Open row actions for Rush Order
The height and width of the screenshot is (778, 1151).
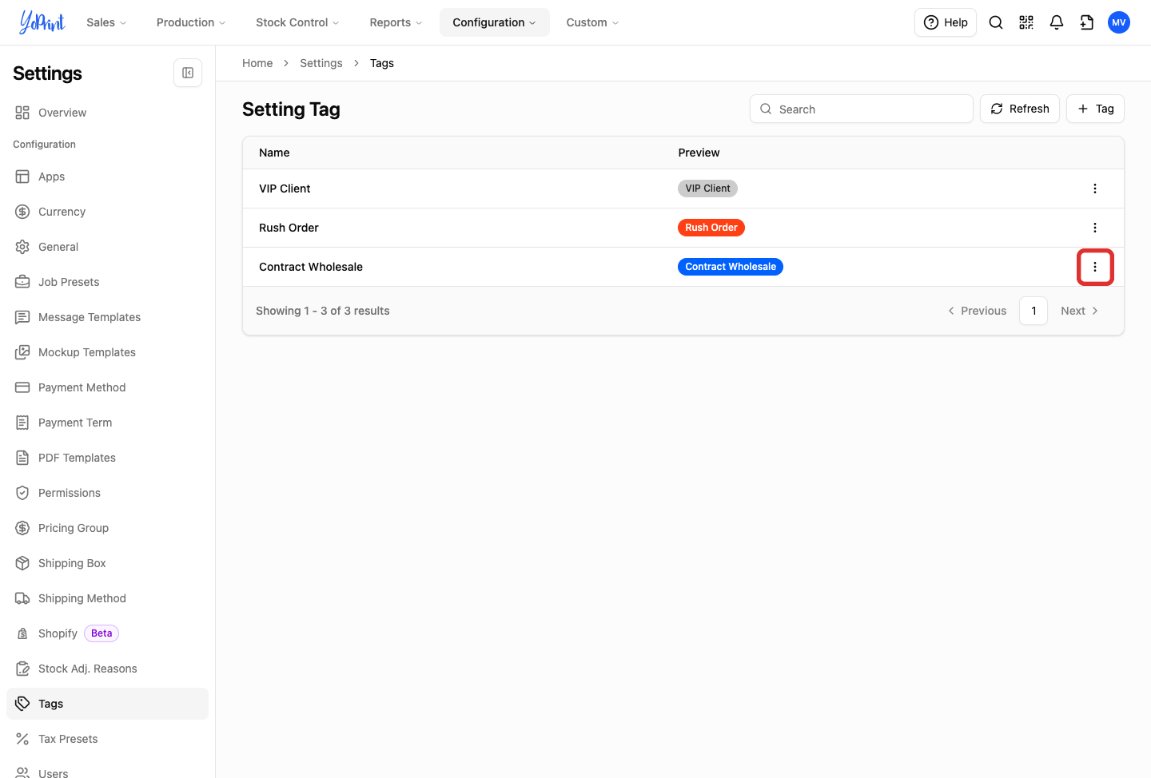pyautogui.click(x=1095, y=228)
